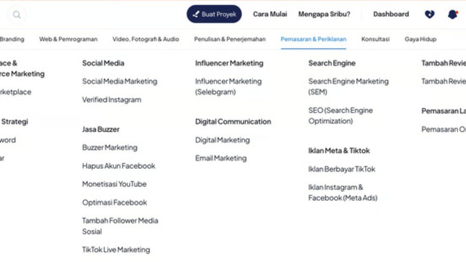Select Pemasaran & Periklanan tab
Viewport: 466px width, 262px height.
coord(313,39)
